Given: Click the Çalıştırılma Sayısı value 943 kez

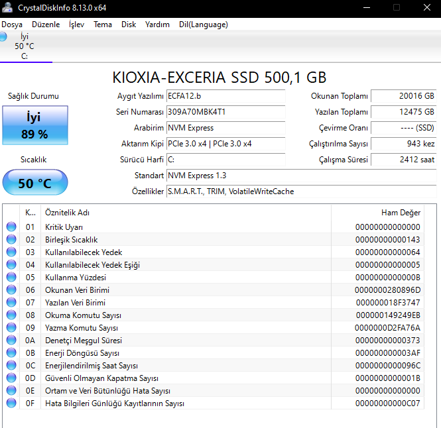Looking at the screenshot, I should 404,144.
